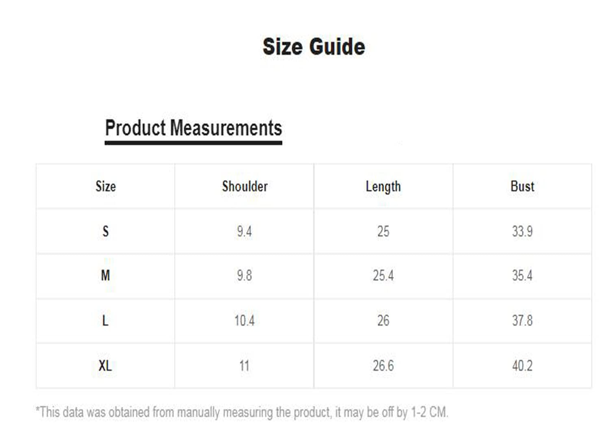Click length value 25.4 for size M

tap(383, 276)
